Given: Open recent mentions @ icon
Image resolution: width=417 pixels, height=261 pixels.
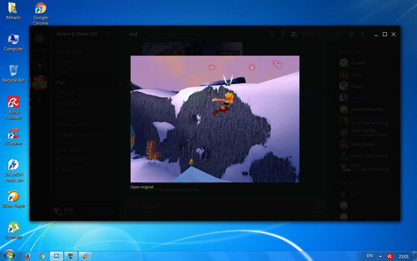Looking at the screenshot, I should pos(352,34).
